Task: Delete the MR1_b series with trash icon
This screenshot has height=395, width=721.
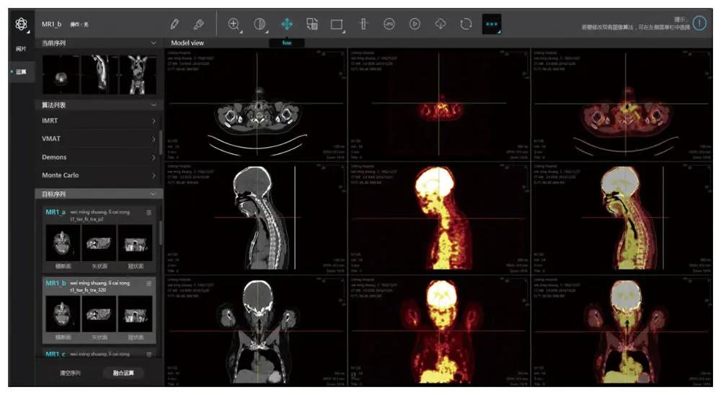Action: [149, 283]
